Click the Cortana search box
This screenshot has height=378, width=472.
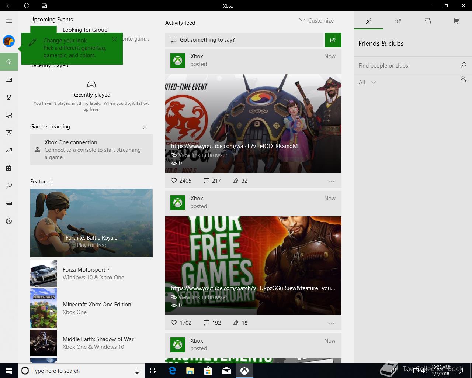81,371
